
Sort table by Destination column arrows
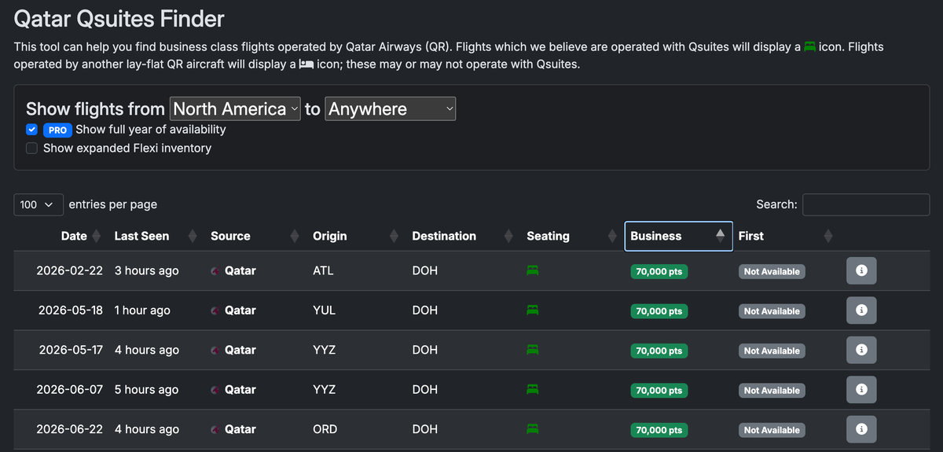508,236
